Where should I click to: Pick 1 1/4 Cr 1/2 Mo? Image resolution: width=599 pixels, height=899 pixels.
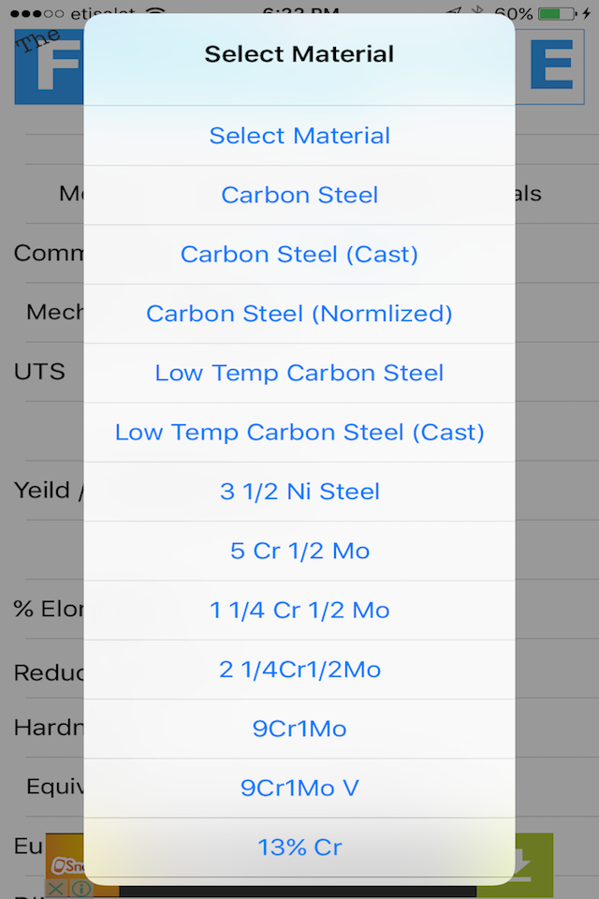299,610
